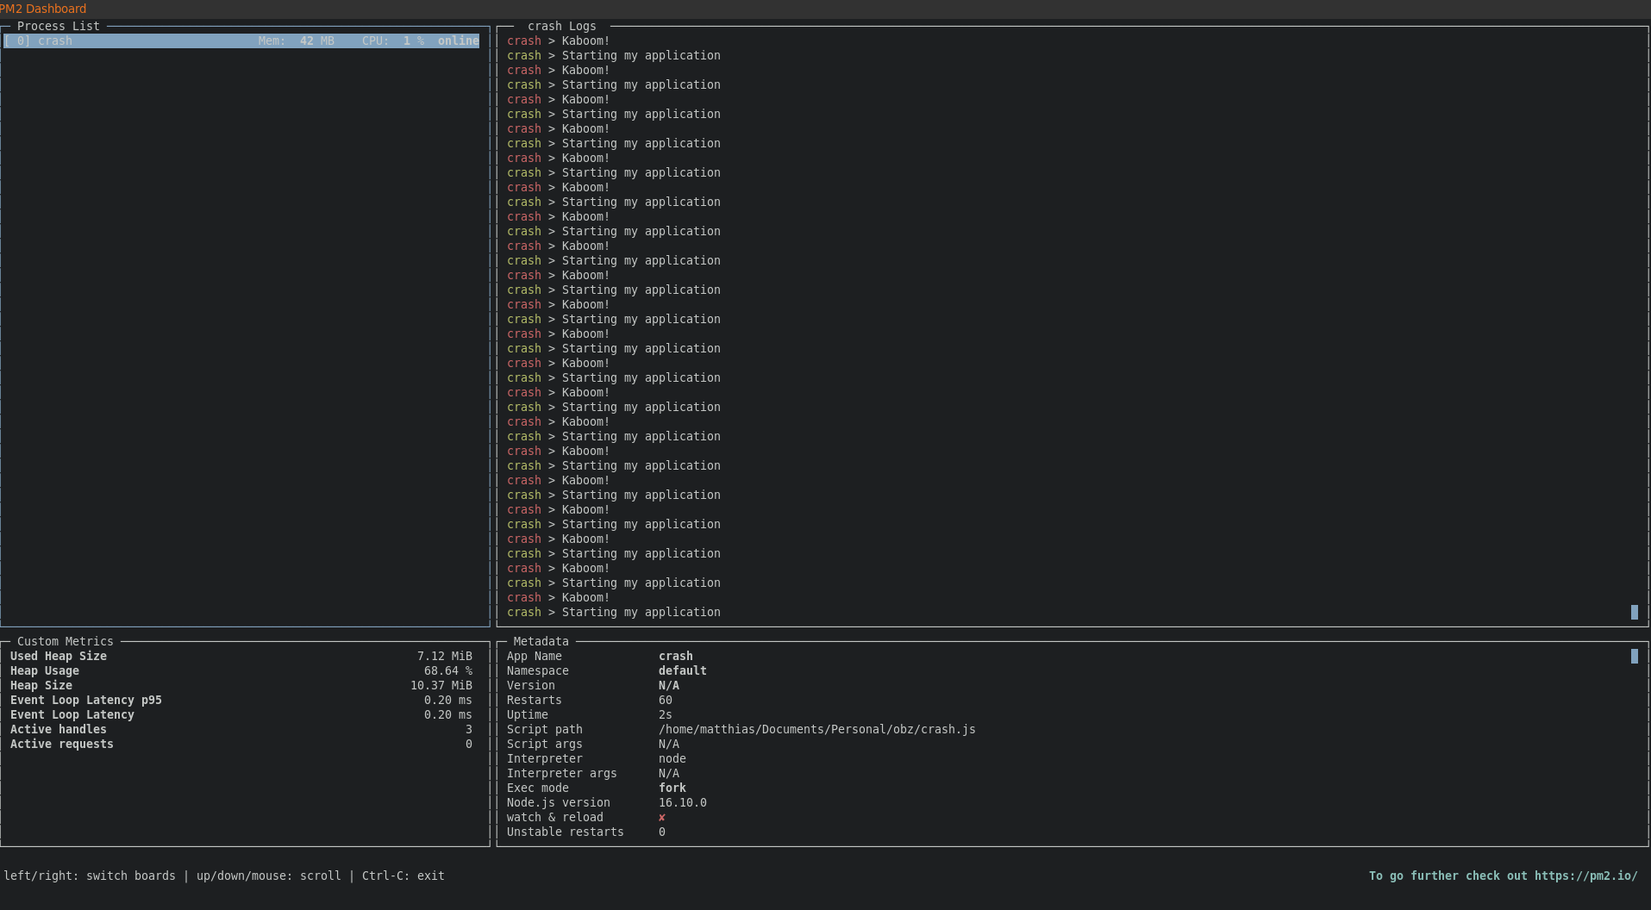Click the Ctrl-C: exit hint

point(403,876)
